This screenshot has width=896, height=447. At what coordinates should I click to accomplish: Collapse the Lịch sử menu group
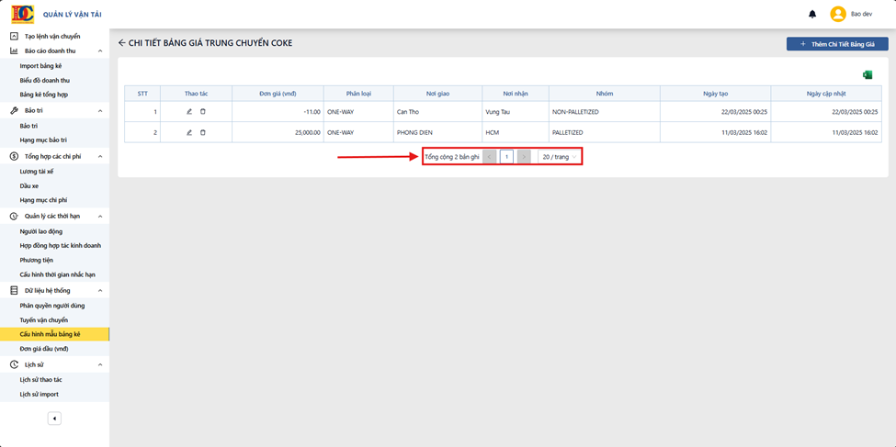tap(100, 364)
